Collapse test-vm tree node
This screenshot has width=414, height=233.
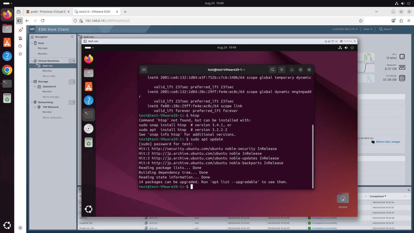point(35,66)
